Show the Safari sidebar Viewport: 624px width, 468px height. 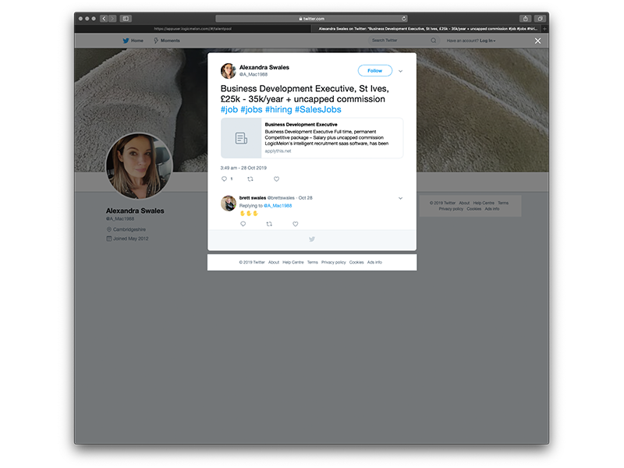click(126, 18)
